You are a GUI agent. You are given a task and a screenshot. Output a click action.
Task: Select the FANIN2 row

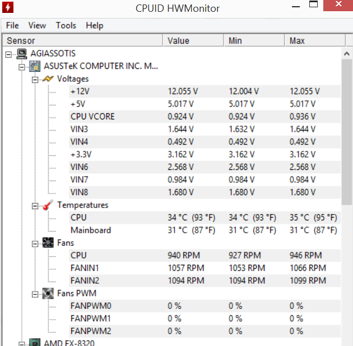click(205, 280)
